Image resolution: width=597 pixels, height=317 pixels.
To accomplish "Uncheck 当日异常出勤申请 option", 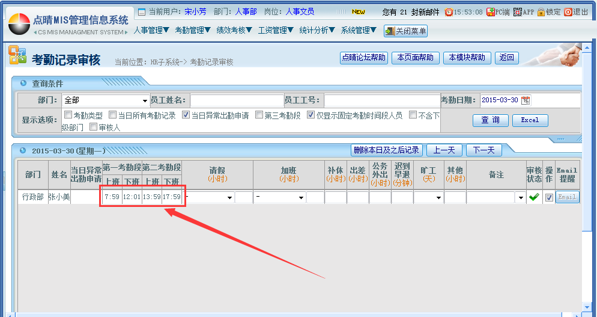I will (x=186, y=115).
